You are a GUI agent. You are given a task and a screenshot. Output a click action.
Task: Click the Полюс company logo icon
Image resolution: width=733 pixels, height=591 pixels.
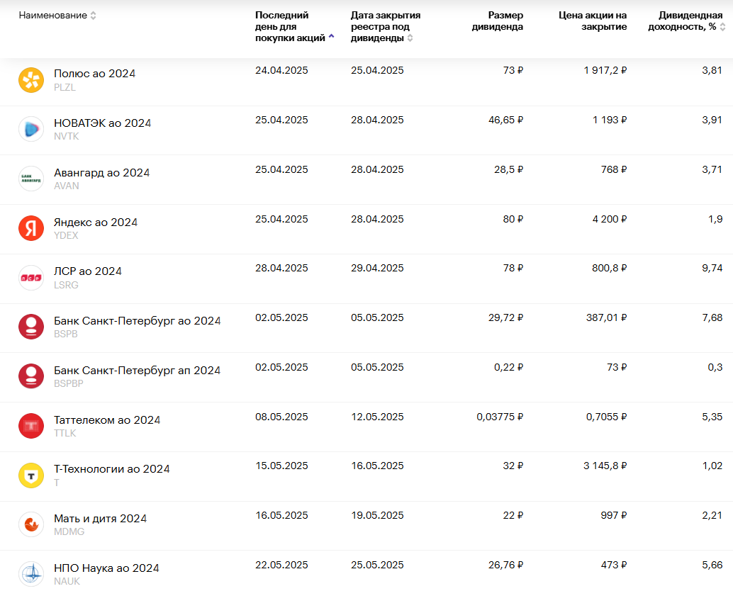pyautogui.click(x=31, y=80)
